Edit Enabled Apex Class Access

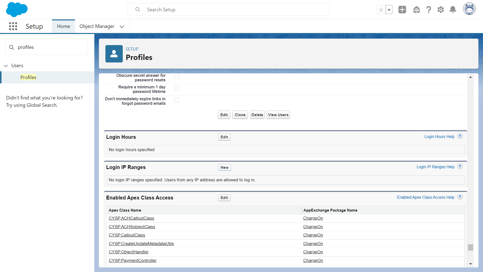point(224,198)
